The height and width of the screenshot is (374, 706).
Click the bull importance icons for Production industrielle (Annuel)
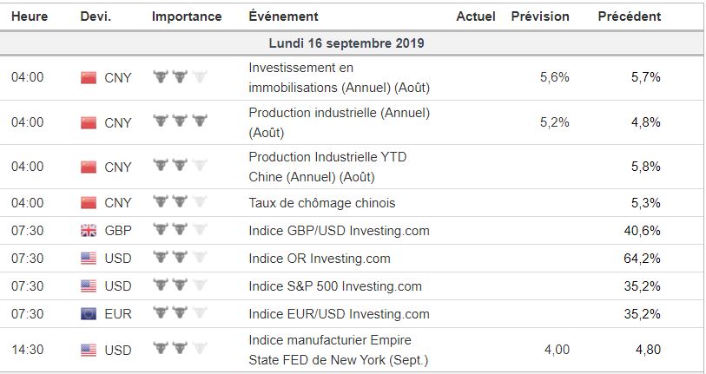[x=181, y=122]
